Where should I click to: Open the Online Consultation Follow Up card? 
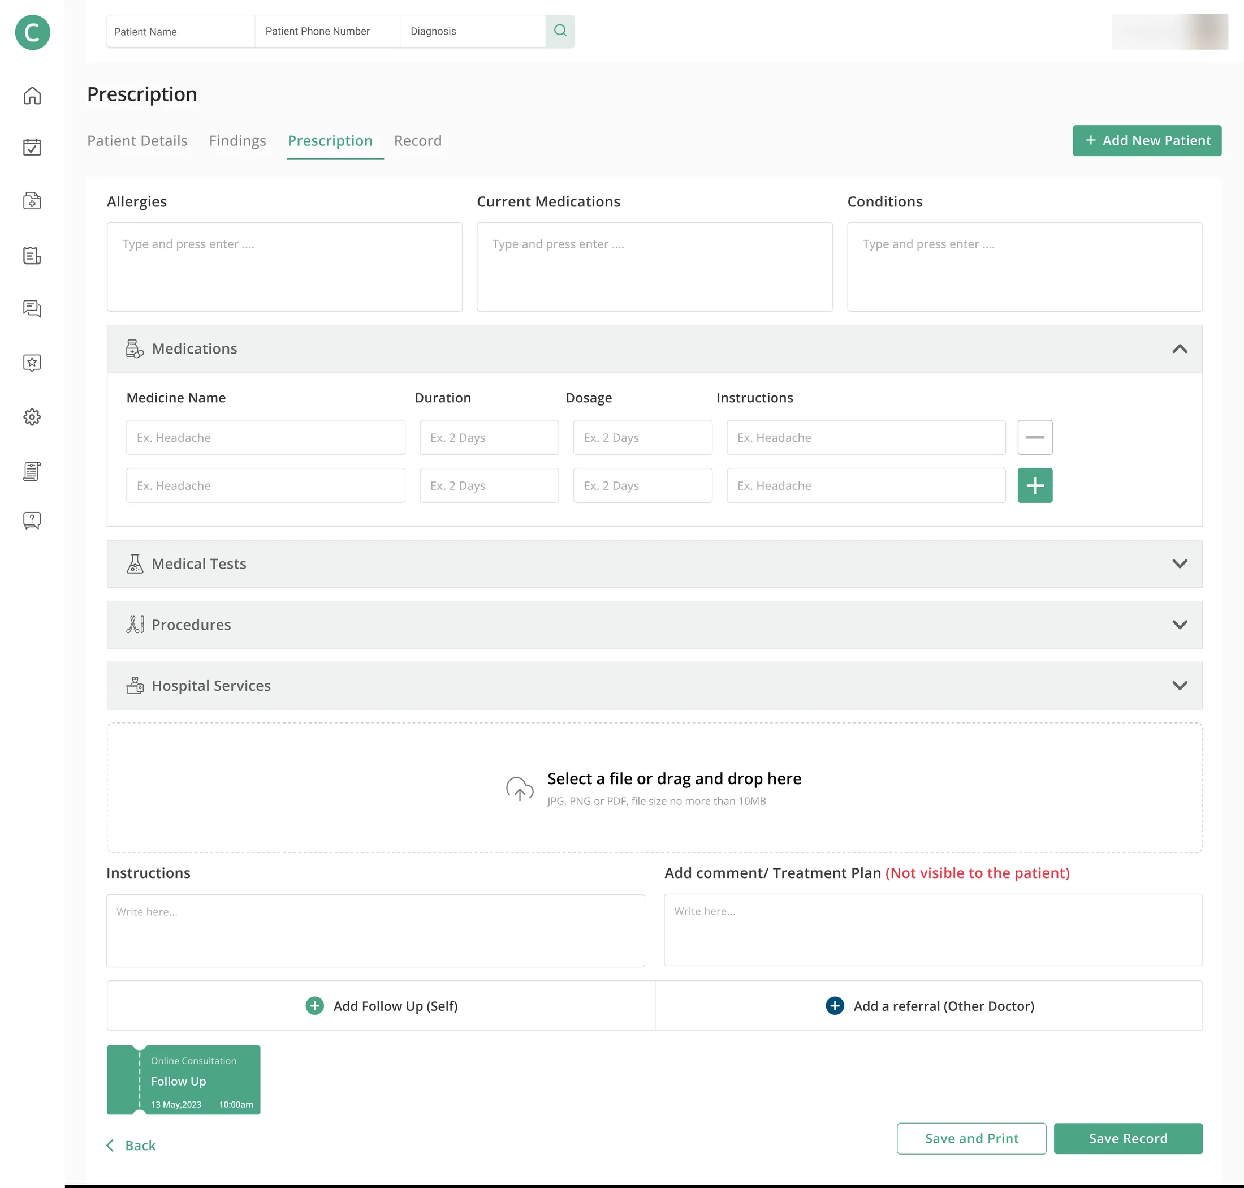[184, 1080]
